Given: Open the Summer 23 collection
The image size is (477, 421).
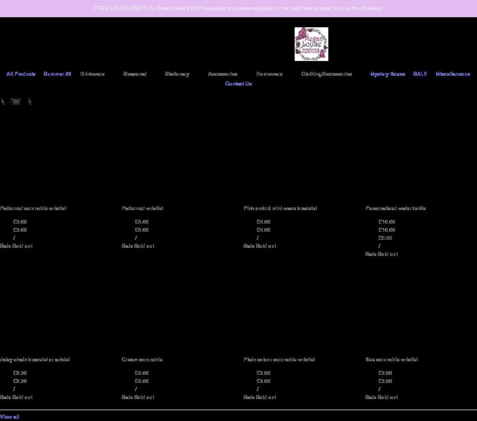Looking at the screenshot, I should pos(57,74).
